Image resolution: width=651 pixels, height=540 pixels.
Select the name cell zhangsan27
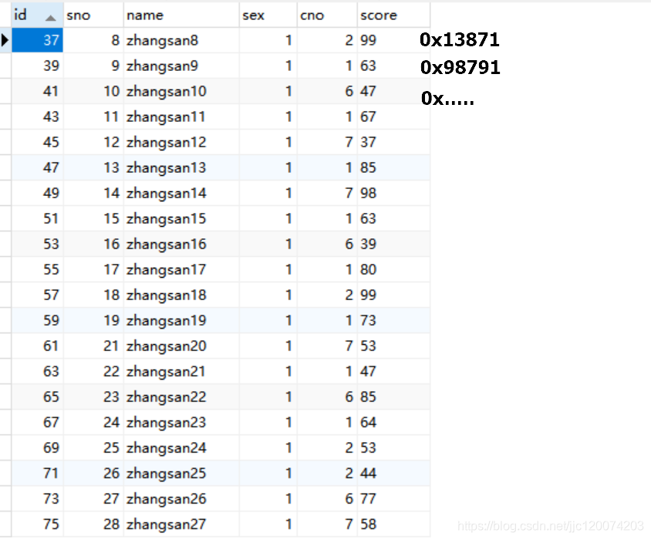[181, 525]
